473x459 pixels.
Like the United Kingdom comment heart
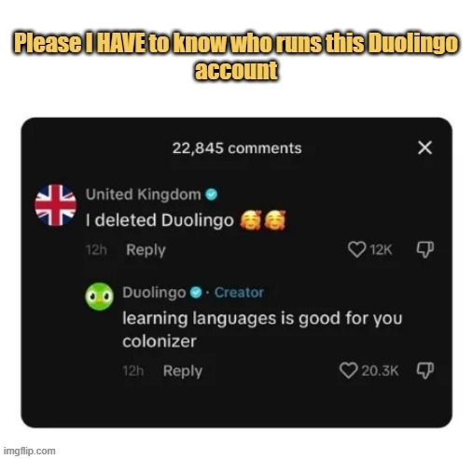pyautogui.click(x=356, y=249)
